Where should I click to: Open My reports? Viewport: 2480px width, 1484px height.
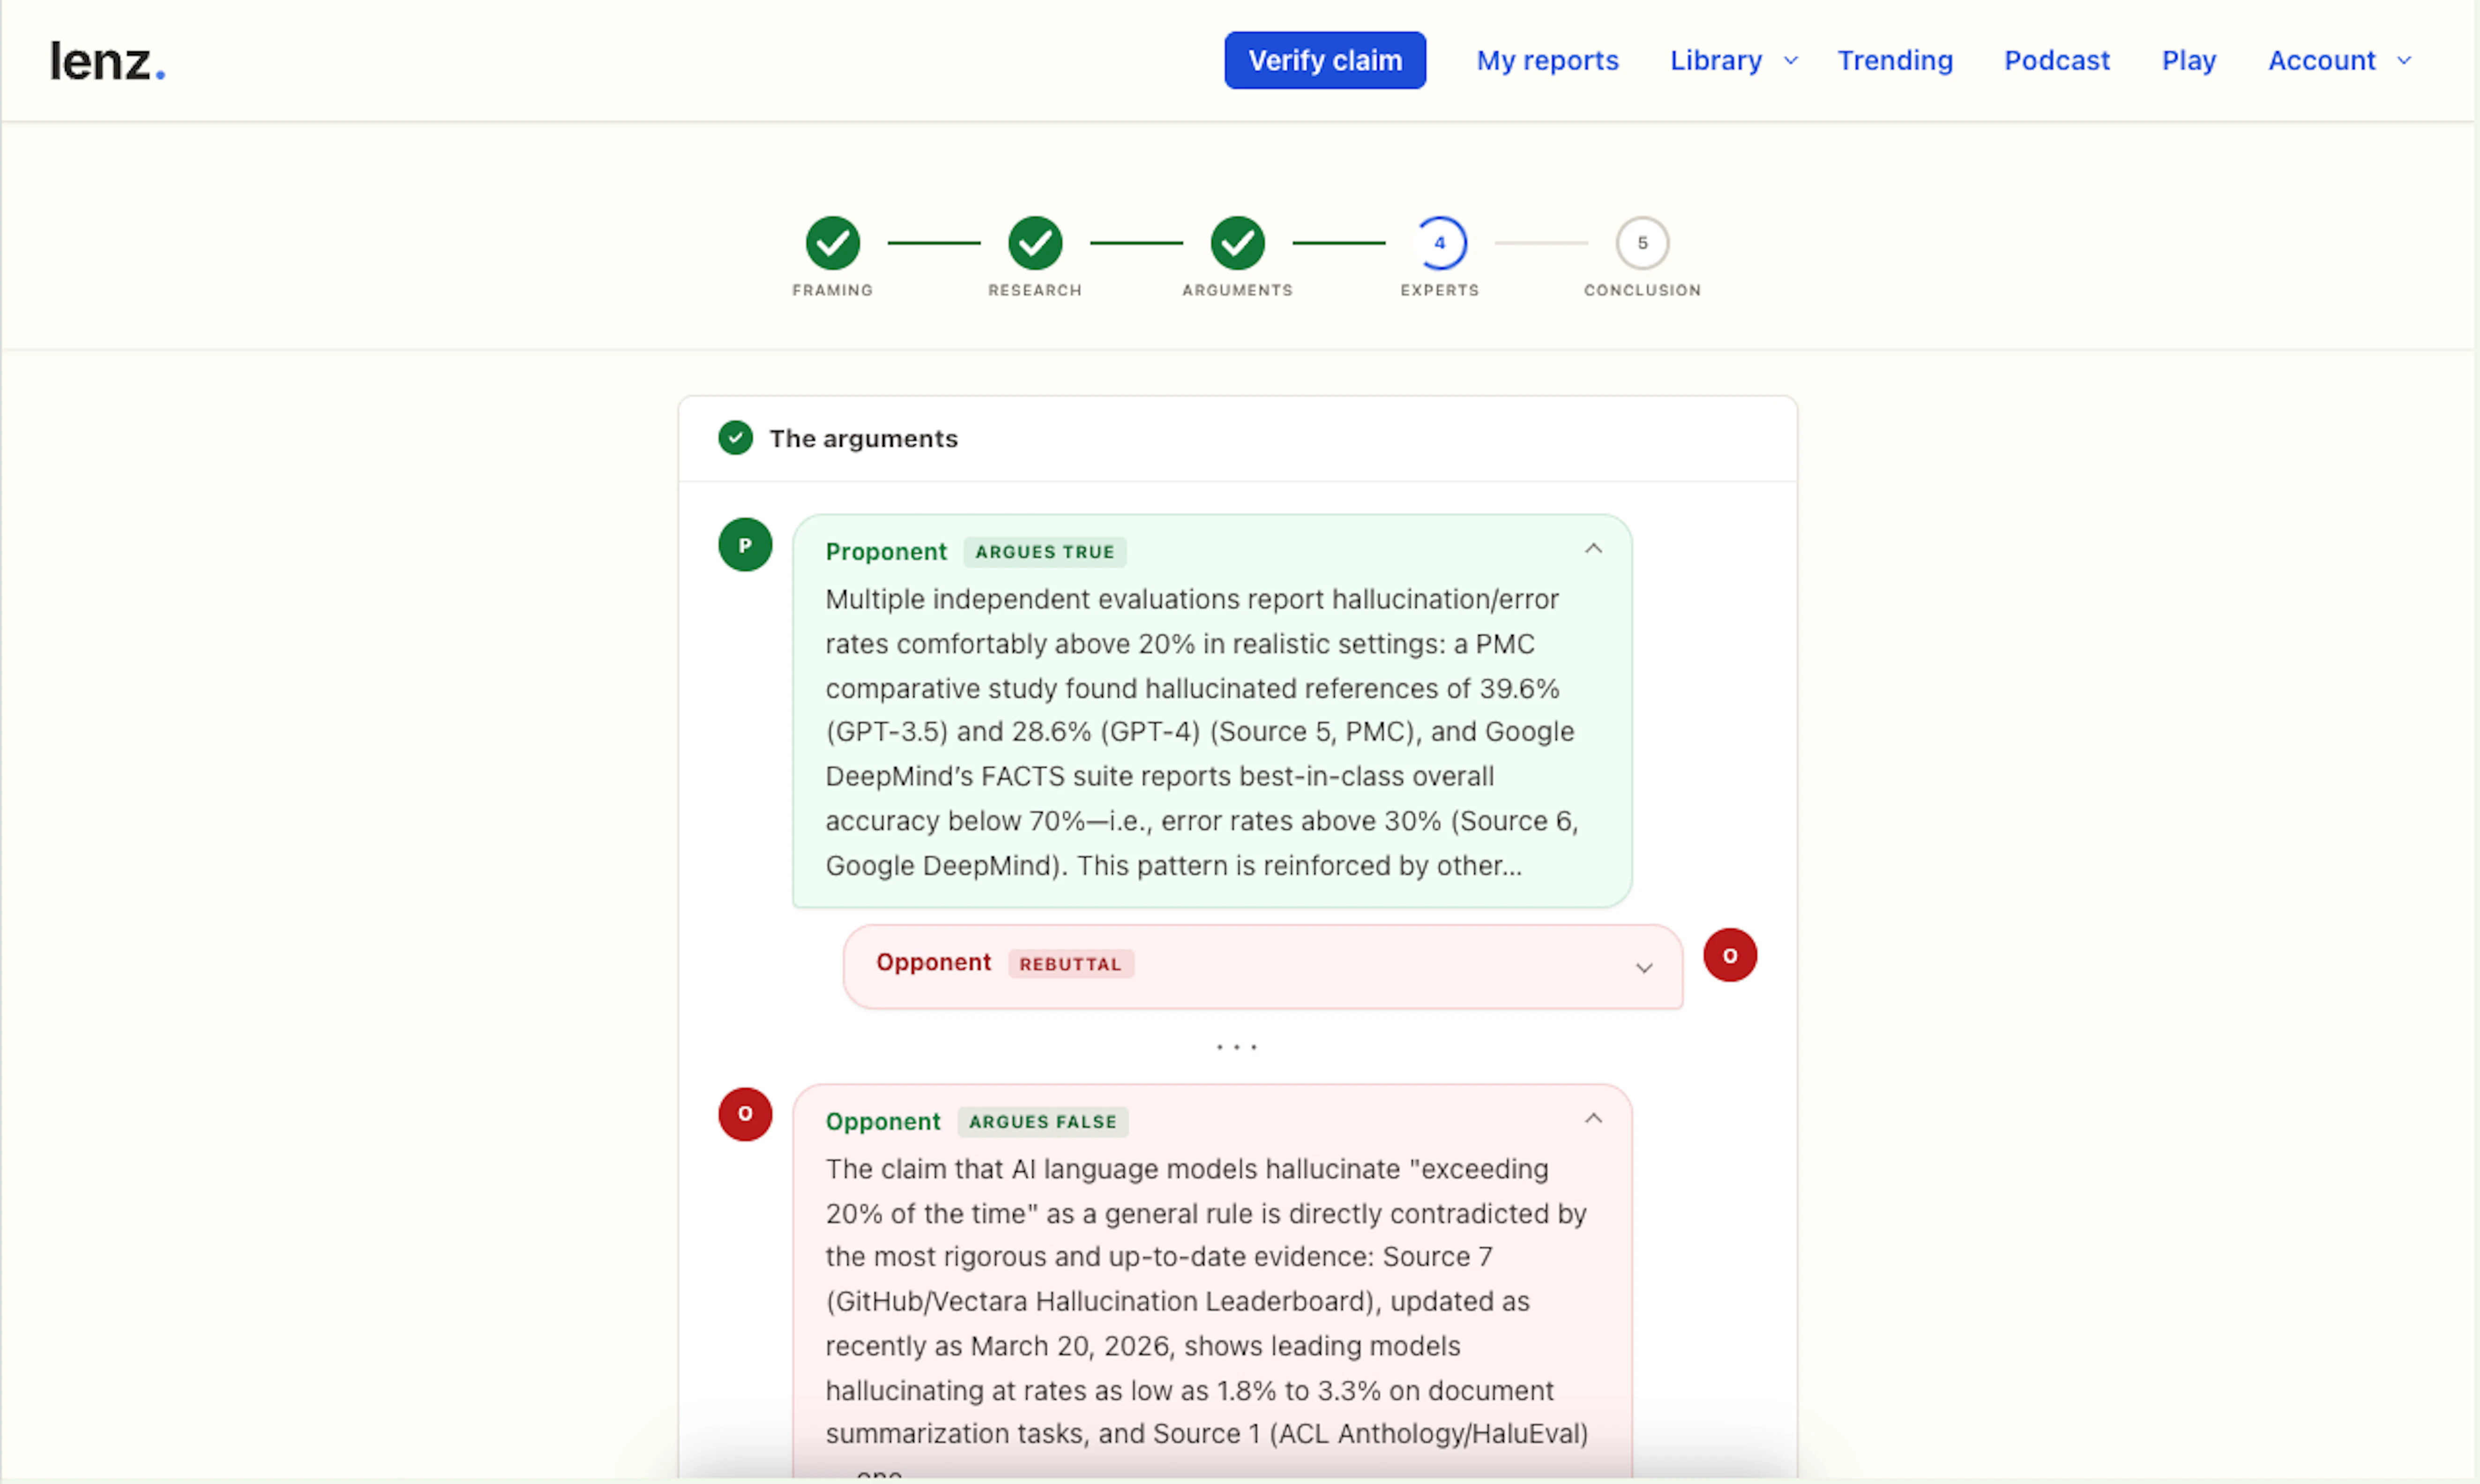click(1547, 60)
